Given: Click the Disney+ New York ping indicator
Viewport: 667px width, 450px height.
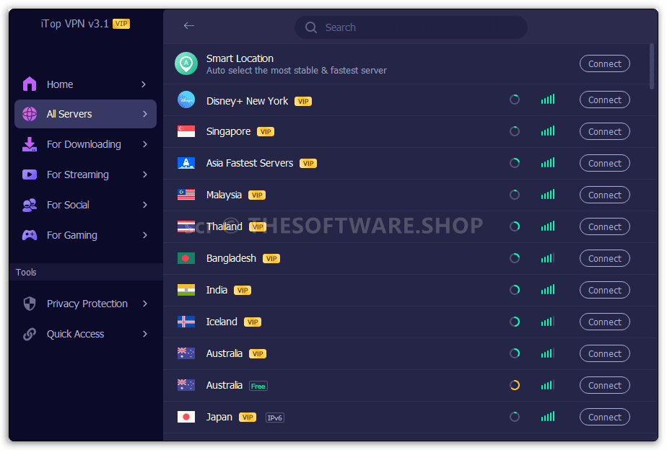Looking at the screenshot, I should [515, 100].
